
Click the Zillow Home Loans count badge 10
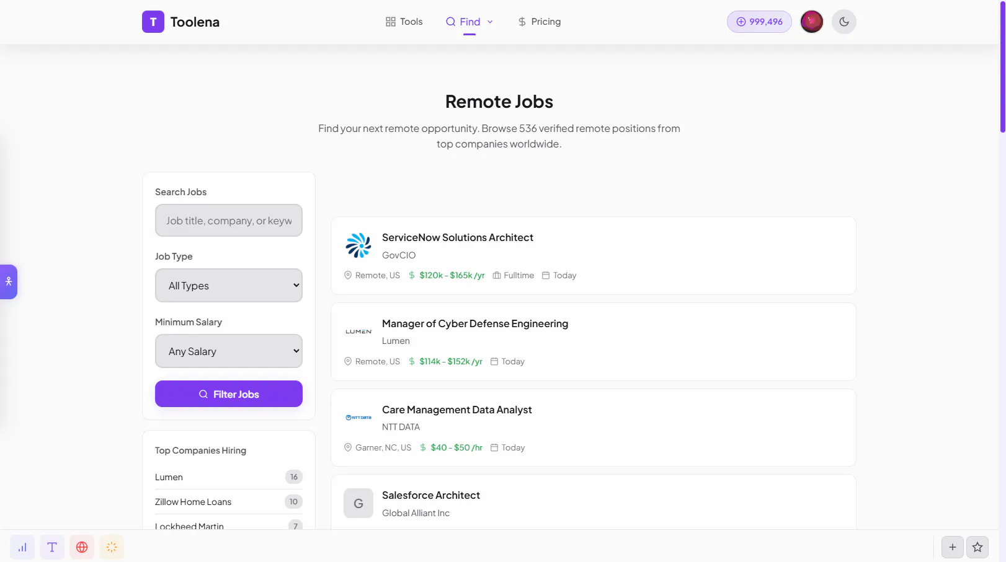(293, 501)
